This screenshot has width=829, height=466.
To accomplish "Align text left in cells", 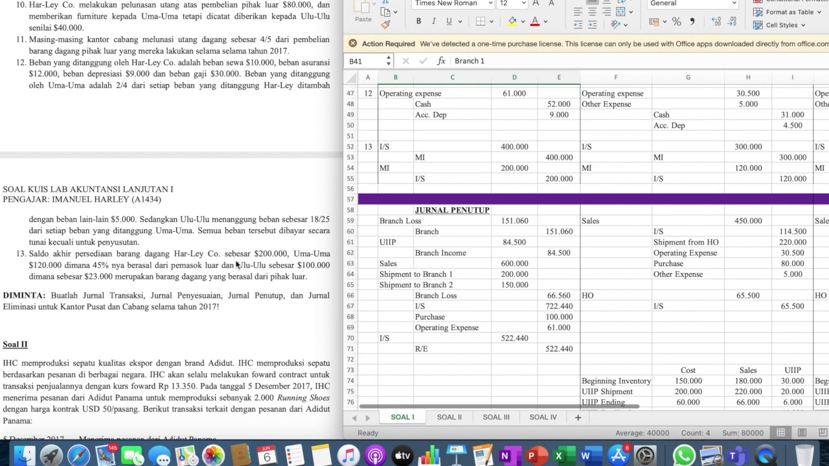I will (578, 12).
